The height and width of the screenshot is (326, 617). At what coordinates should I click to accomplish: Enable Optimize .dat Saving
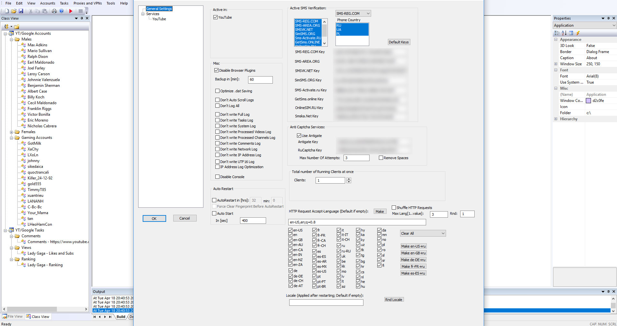point(218,91)
